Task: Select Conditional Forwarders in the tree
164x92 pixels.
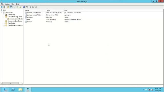Action: pyautogui.click(x=15, y=25)
